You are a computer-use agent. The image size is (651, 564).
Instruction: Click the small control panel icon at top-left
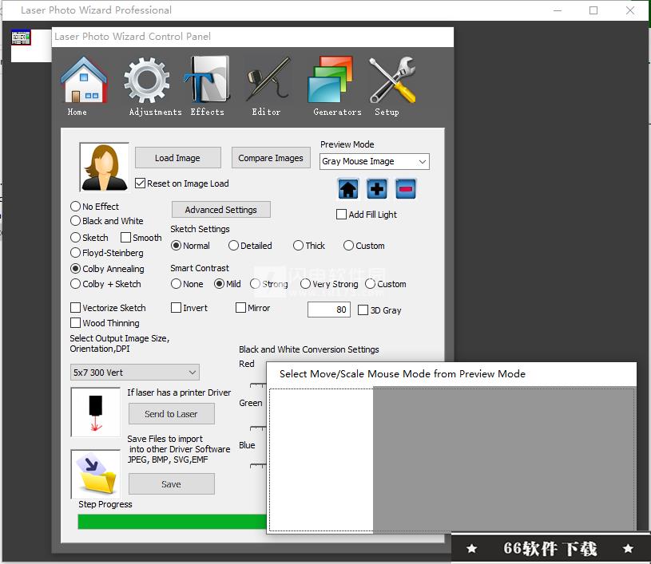(21, 37)
